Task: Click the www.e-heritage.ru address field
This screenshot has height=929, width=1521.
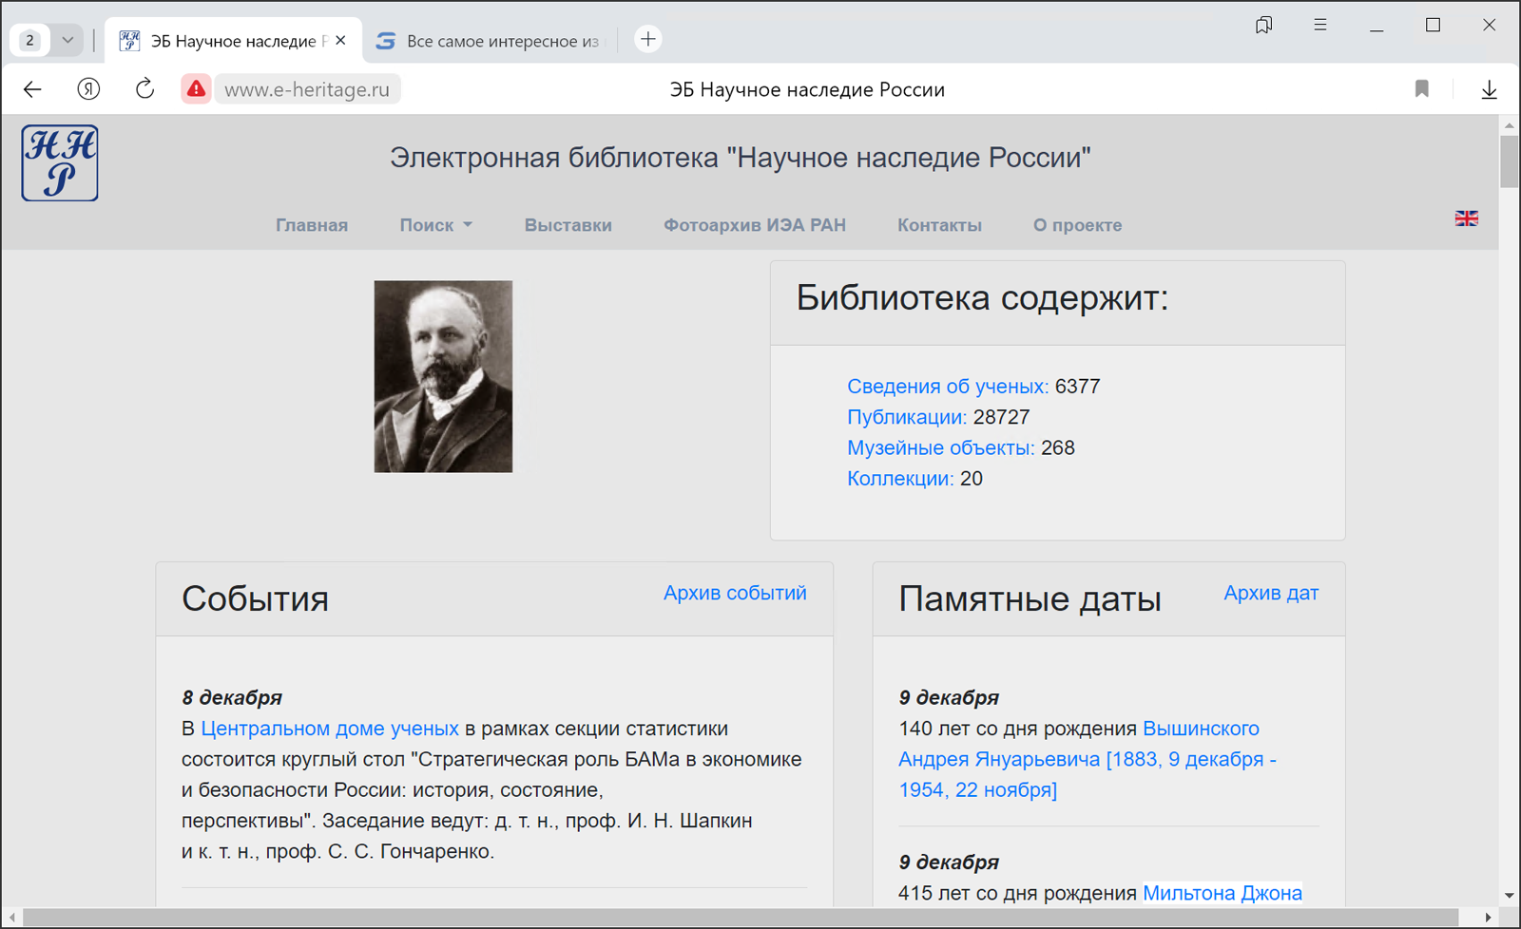Action: click(307, 89)
